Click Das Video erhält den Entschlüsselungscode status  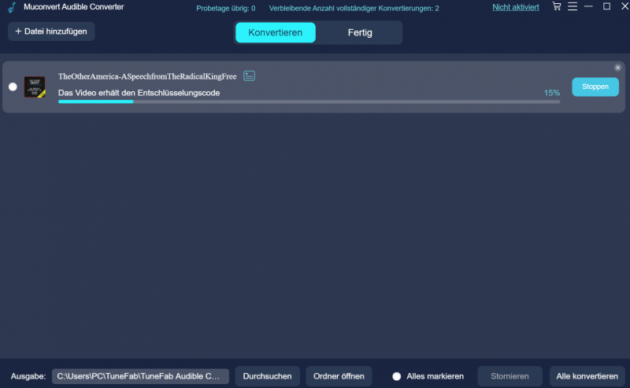point(139,93)
